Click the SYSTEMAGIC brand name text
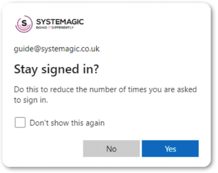This screenshot has width=218, height=173. click(x=60, y=22)
